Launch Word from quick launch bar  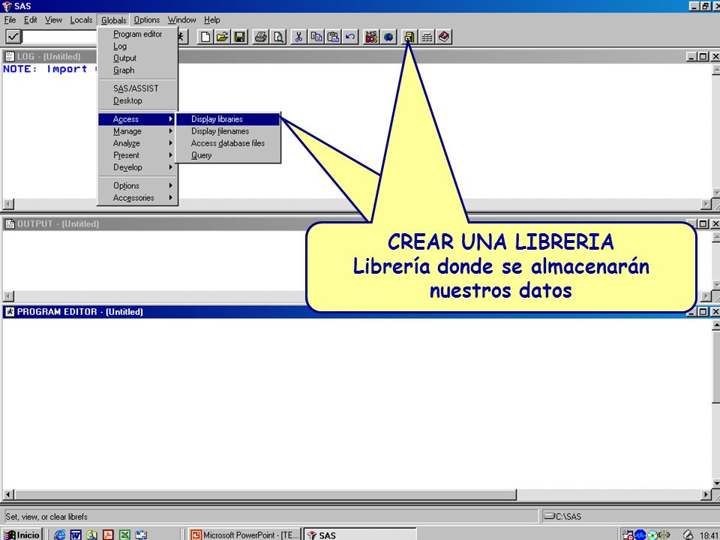76,535
